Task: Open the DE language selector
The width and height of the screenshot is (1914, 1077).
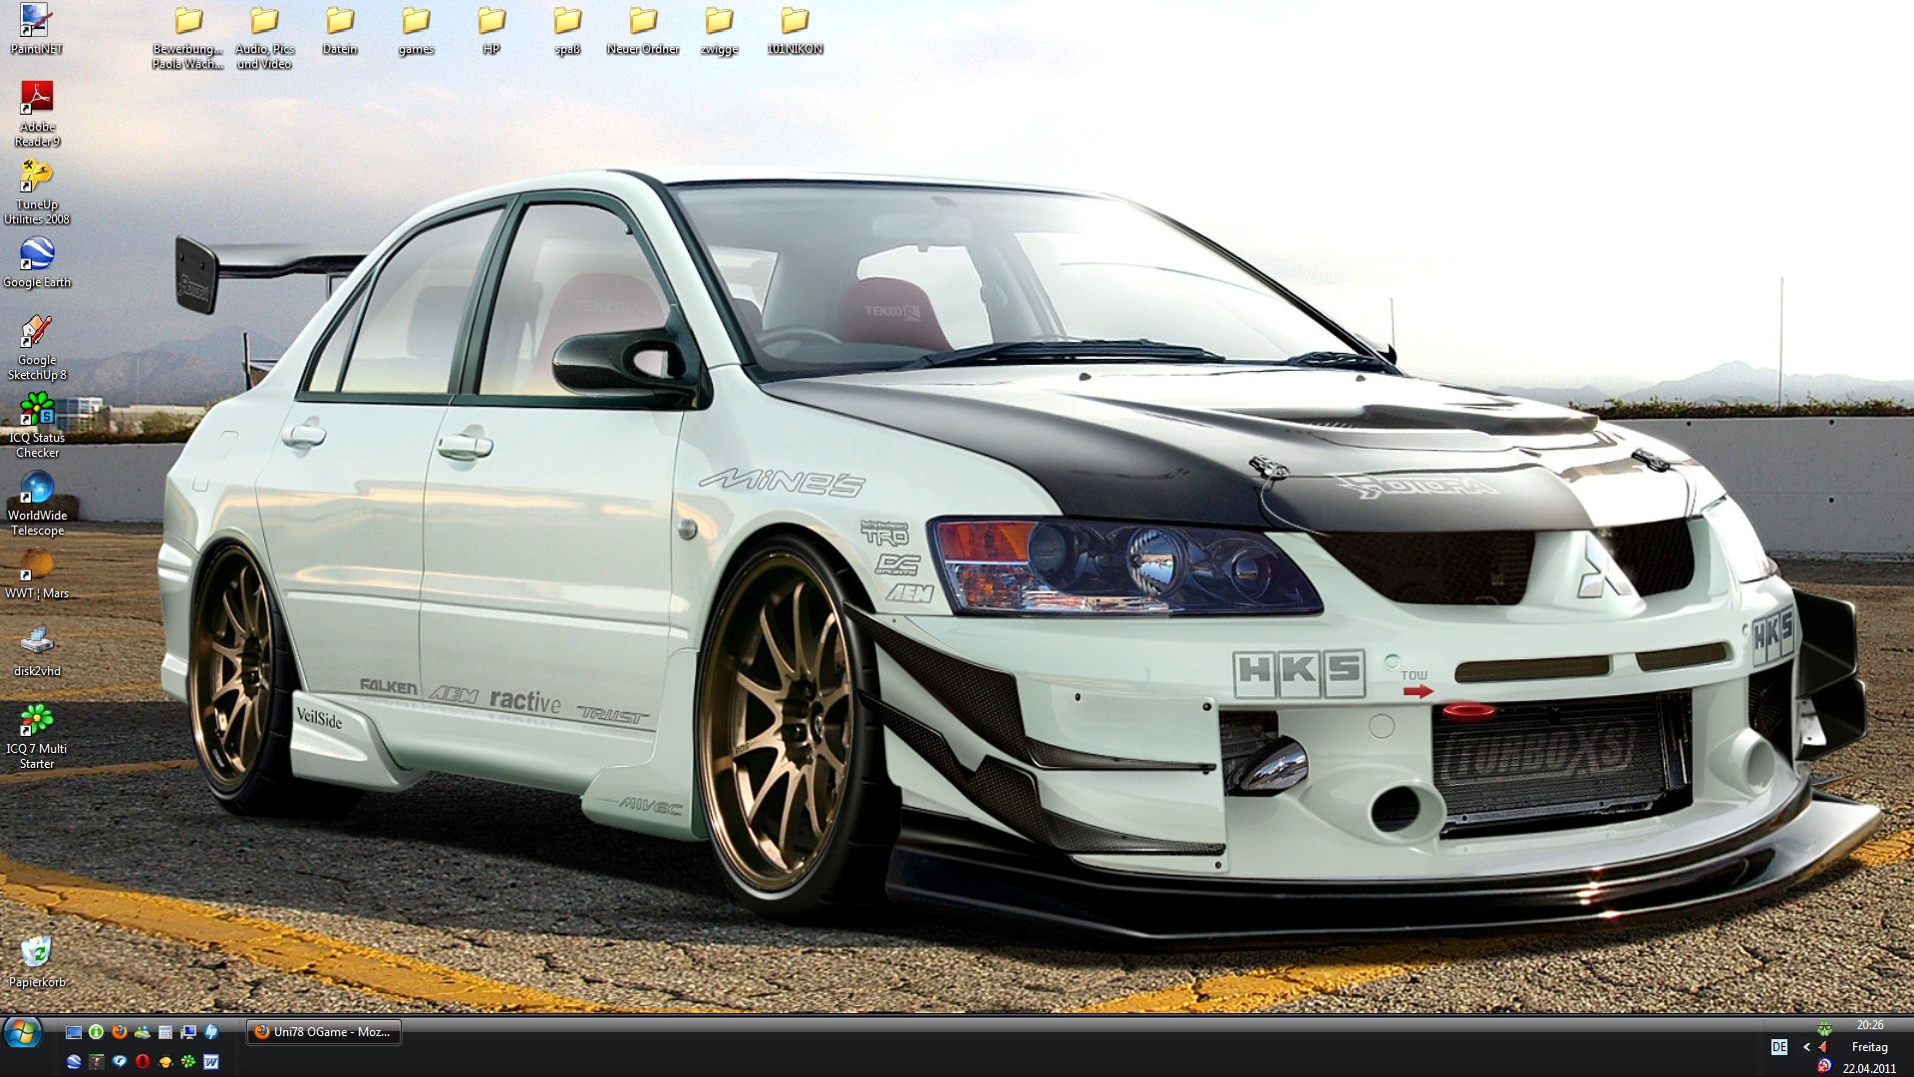Action: (1779, 1047)
